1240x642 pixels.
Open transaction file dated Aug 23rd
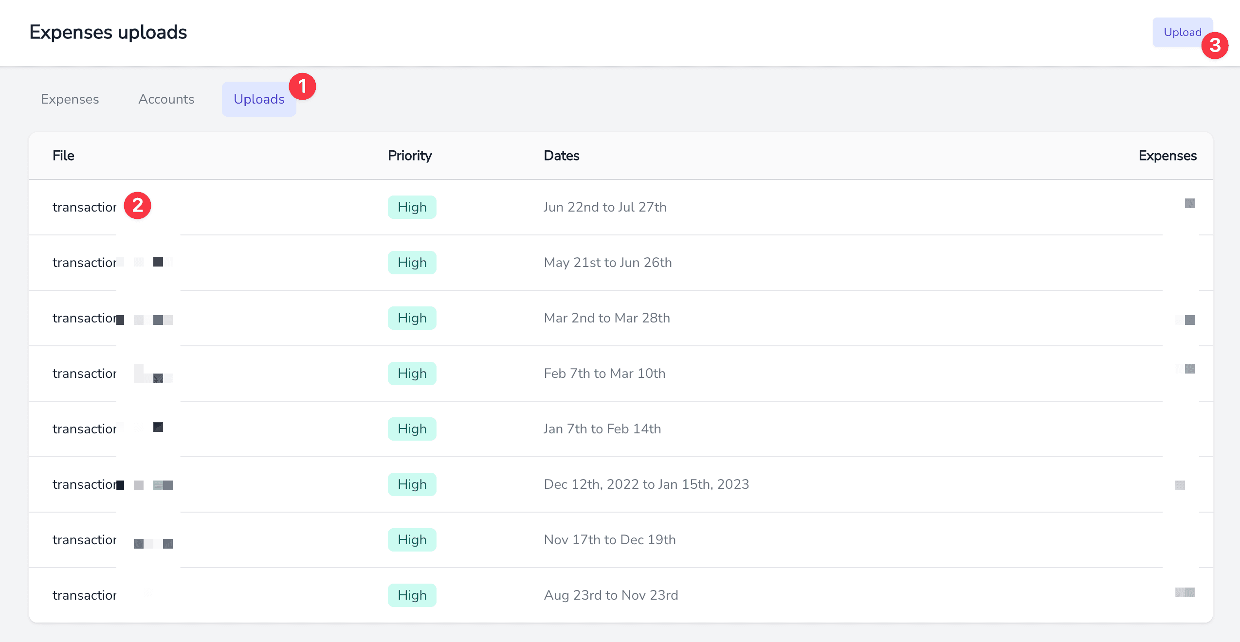point(85,595)
